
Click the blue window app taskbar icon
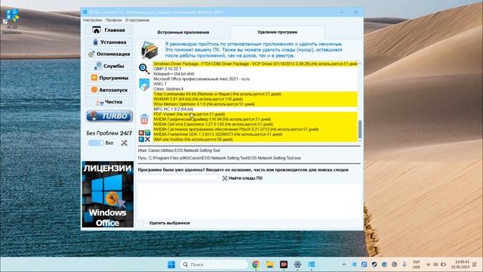[312, 264]
